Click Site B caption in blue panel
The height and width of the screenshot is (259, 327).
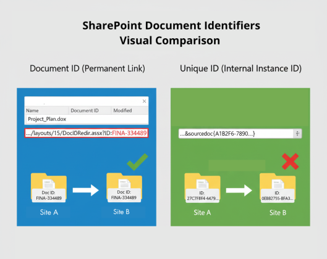point(121,212)
